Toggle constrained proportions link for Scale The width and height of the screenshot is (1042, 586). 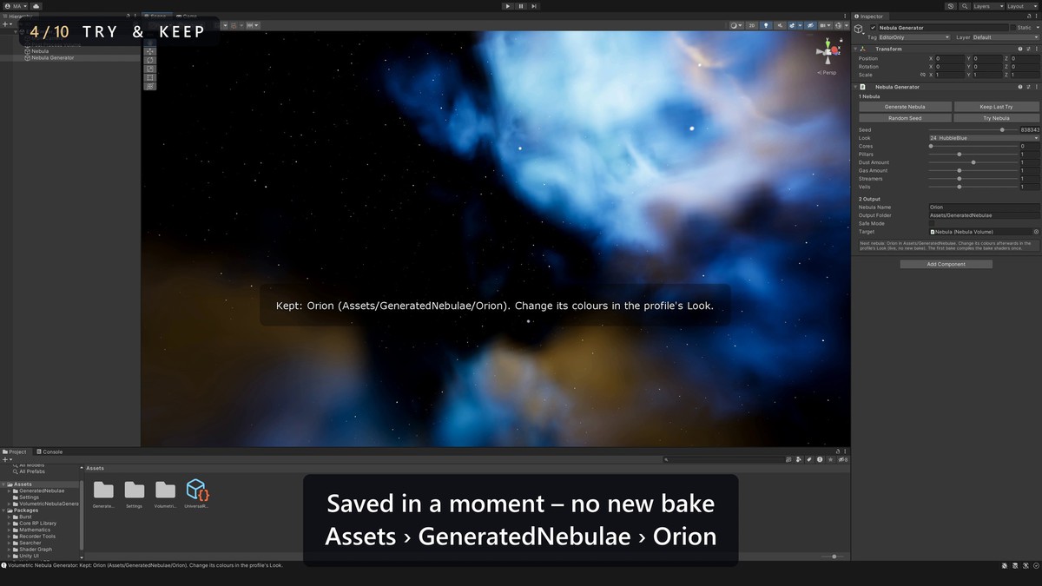(x=921, y=75)
